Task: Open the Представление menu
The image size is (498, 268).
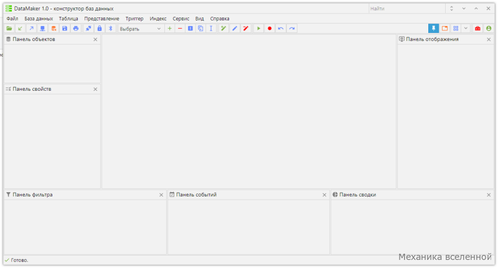Action: point(101,19)
